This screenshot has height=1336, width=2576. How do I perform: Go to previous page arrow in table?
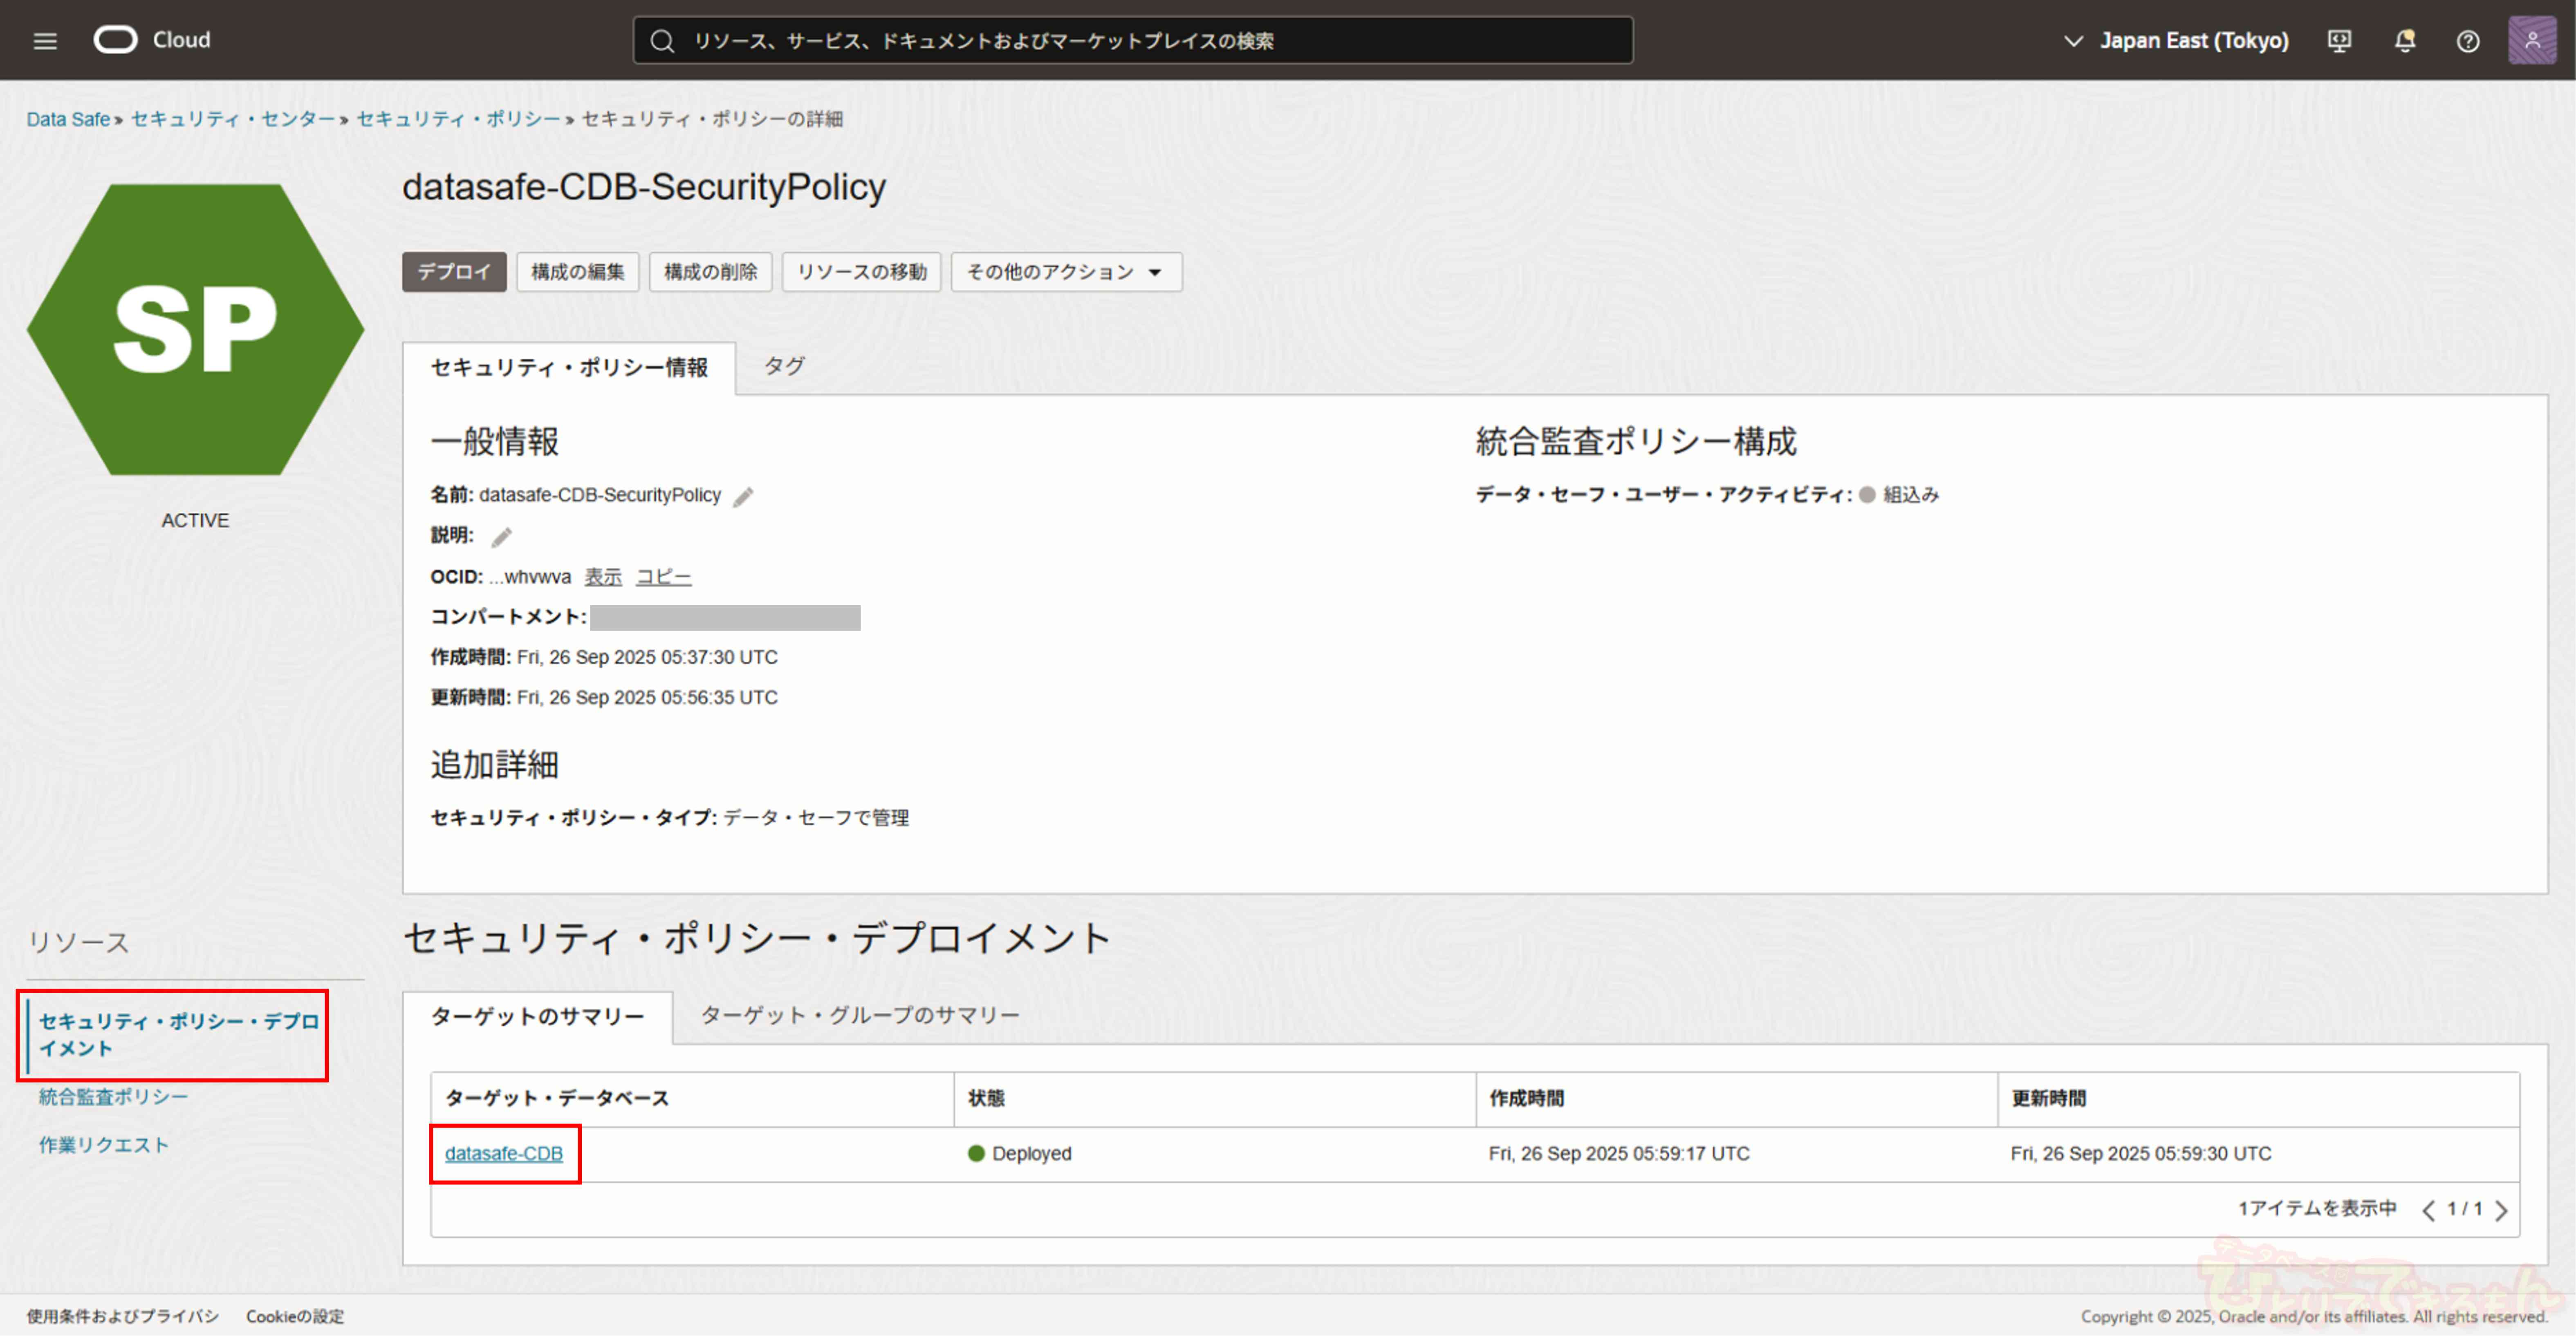[2429, 1210]
